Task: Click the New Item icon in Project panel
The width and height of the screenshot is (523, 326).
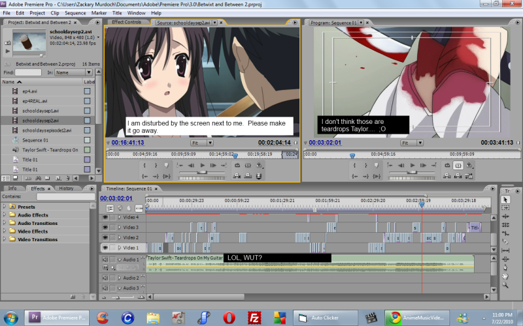Action: click(58, 178)
